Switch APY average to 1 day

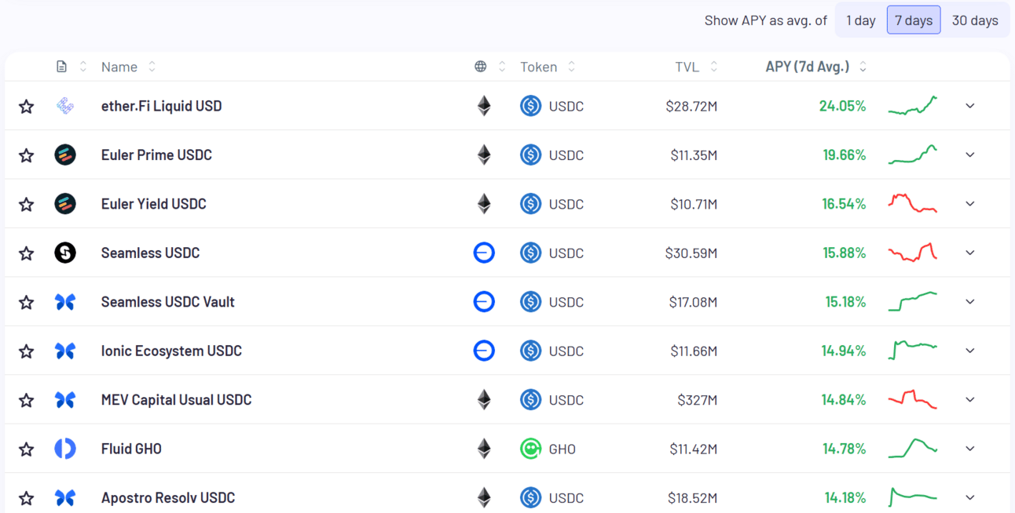click(860, 20)
